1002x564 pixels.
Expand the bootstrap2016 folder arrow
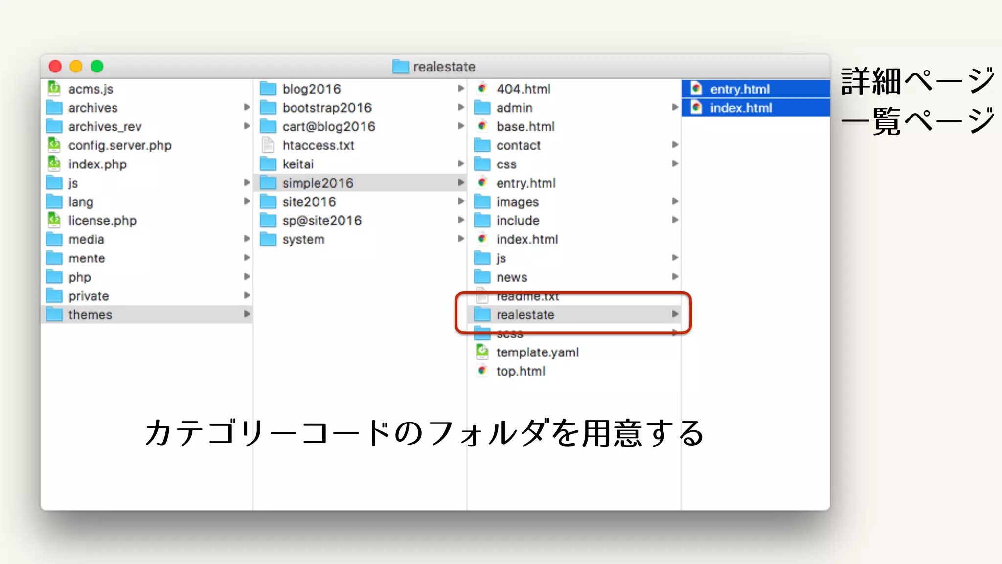pos(461,107)
